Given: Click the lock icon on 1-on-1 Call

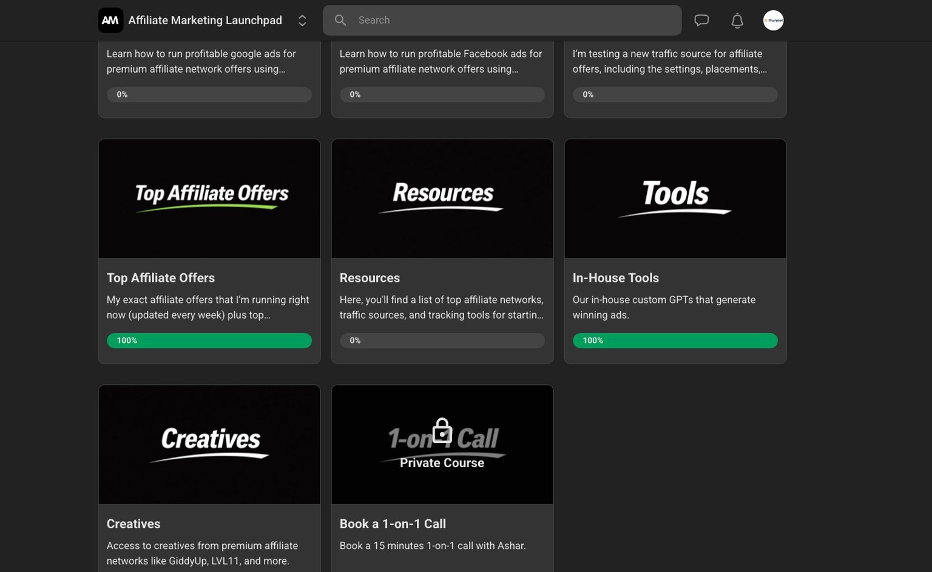Looking at the screenshot, I should tap(442, 431).
